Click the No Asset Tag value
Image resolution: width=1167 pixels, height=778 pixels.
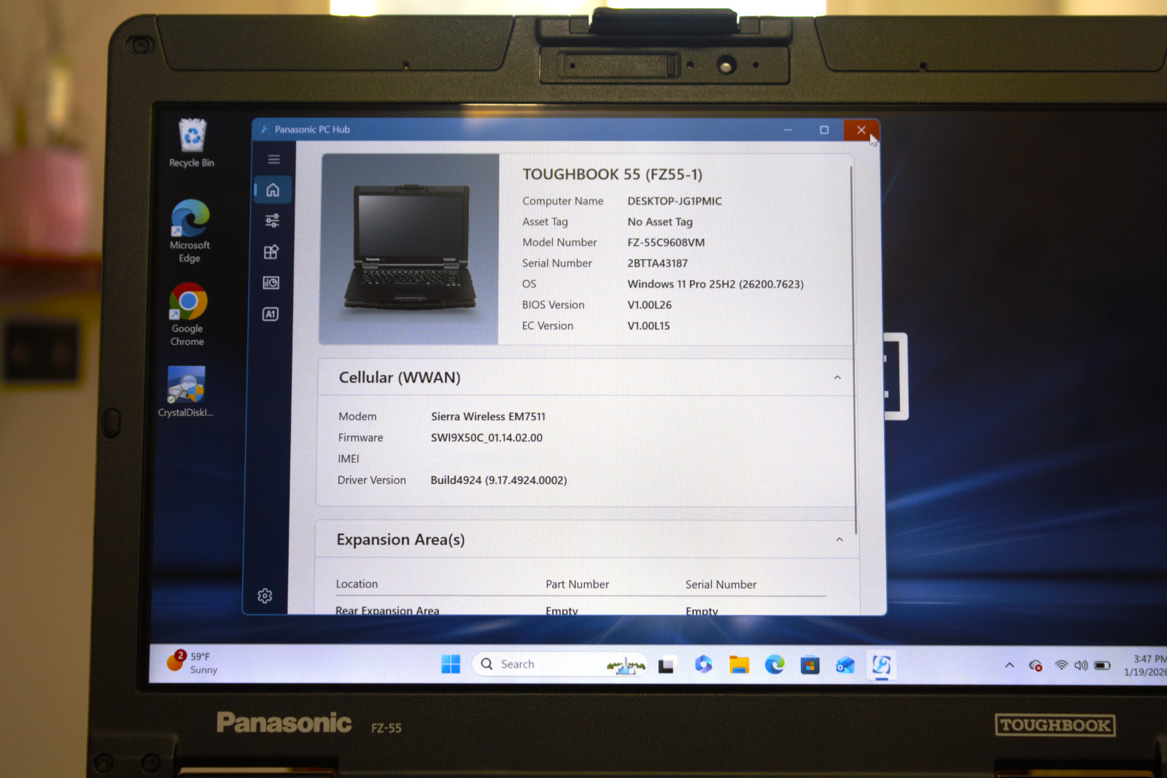tap(660, 222)
